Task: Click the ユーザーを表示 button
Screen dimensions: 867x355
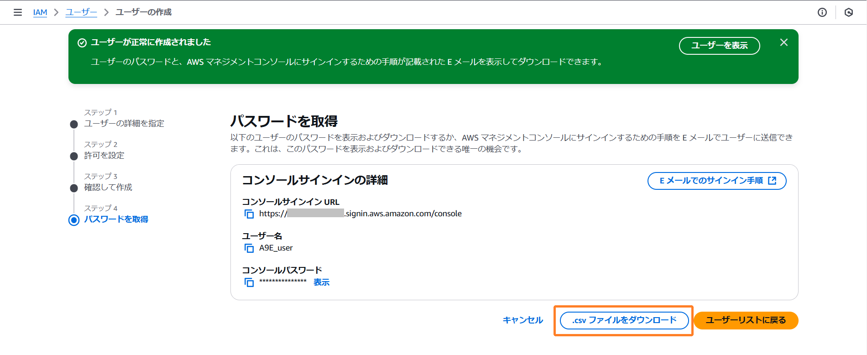Action: click(x=719, y=46)
